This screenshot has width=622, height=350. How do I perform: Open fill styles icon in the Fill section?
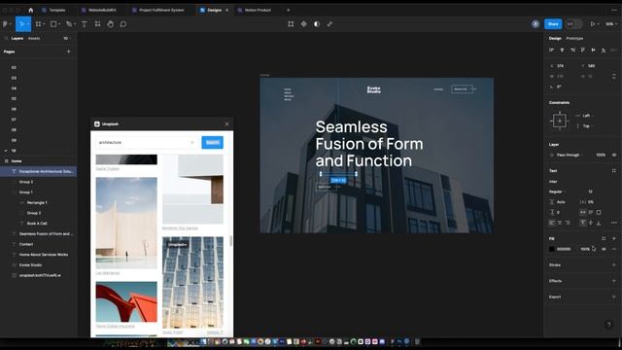tap(604, 238)
